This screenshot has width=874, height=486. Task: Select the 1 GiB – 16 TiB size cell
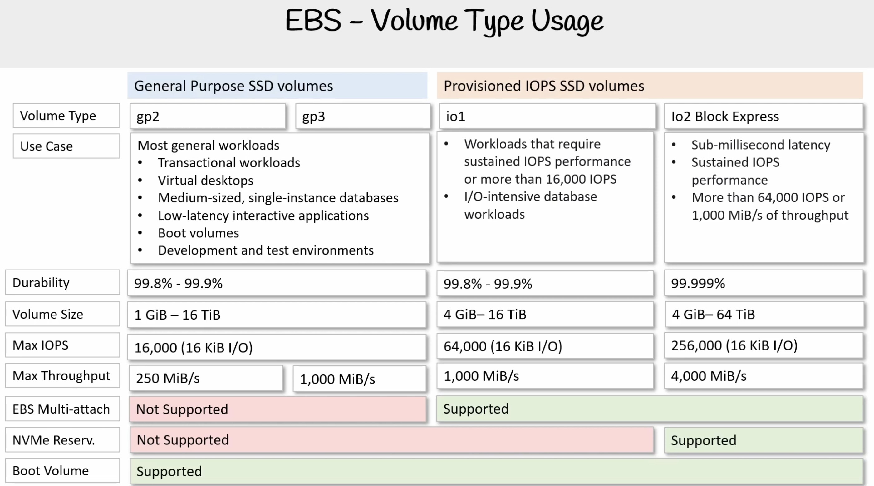point(277,315)
